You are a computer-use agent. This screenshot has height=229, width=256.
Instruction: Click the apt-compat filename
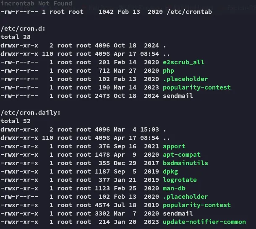[x=182, y=155]
